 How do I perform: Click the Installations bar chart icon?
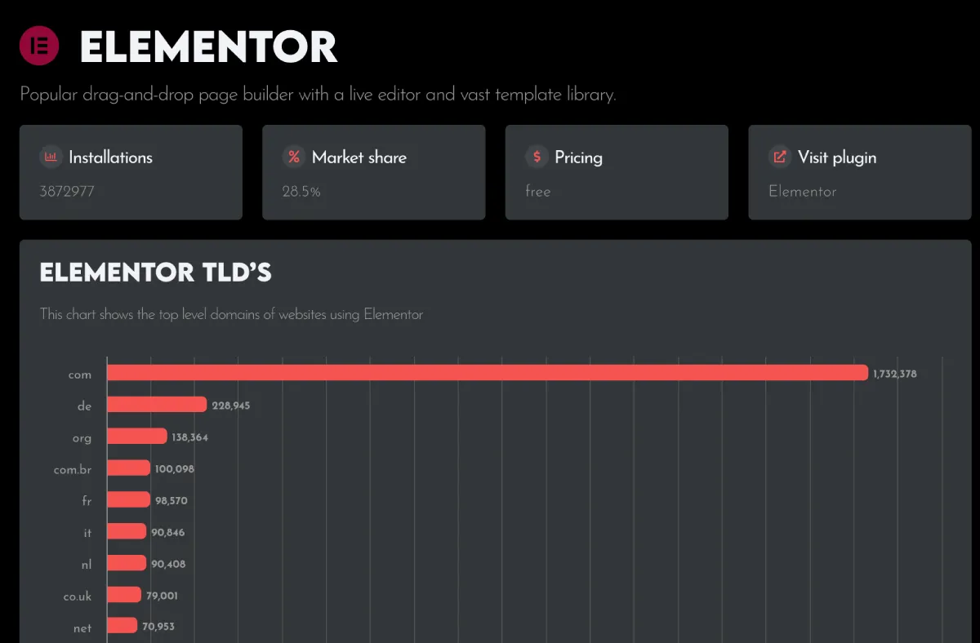51,157
